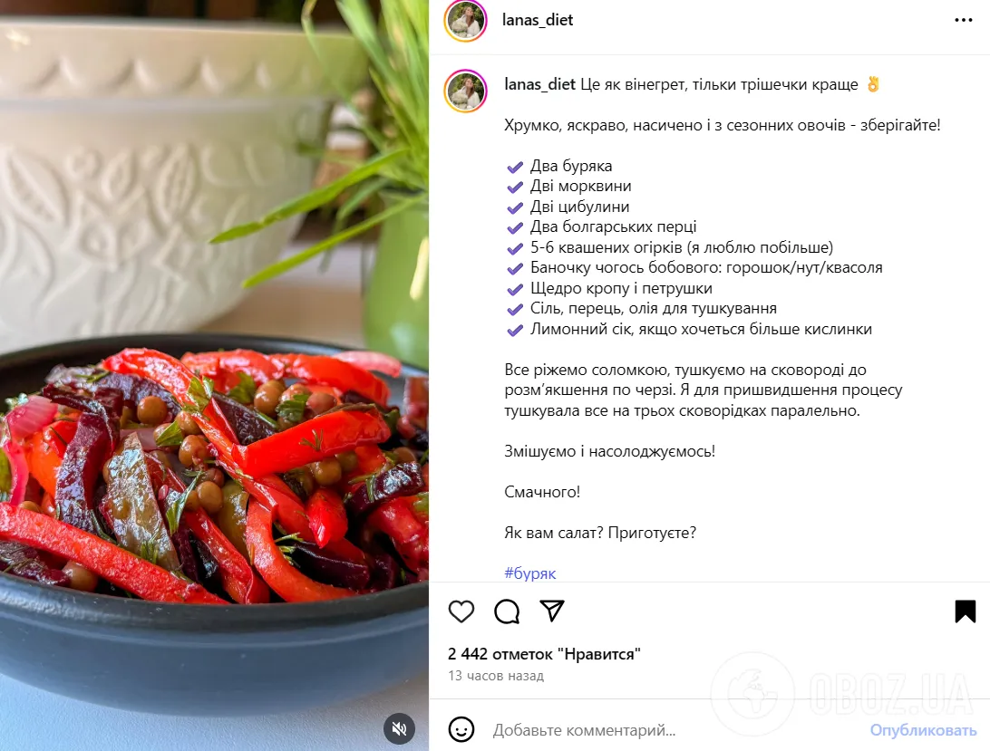Toggle the saved bookmark icon
The image size is (990, 751).
pyautogui.click(x=965, y=611)
